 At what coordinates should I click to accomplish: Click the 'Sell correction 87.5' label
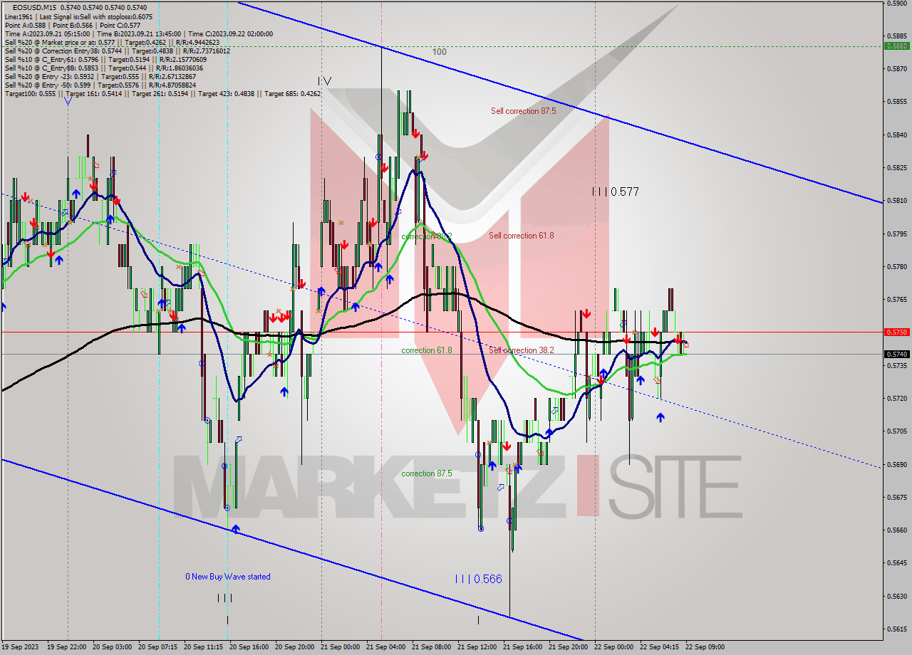[523, 111]
